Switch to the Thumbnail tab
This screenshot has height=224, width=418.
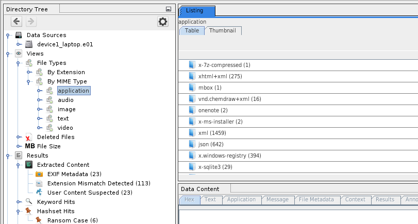pyautogui.click(x=223, y=31)
